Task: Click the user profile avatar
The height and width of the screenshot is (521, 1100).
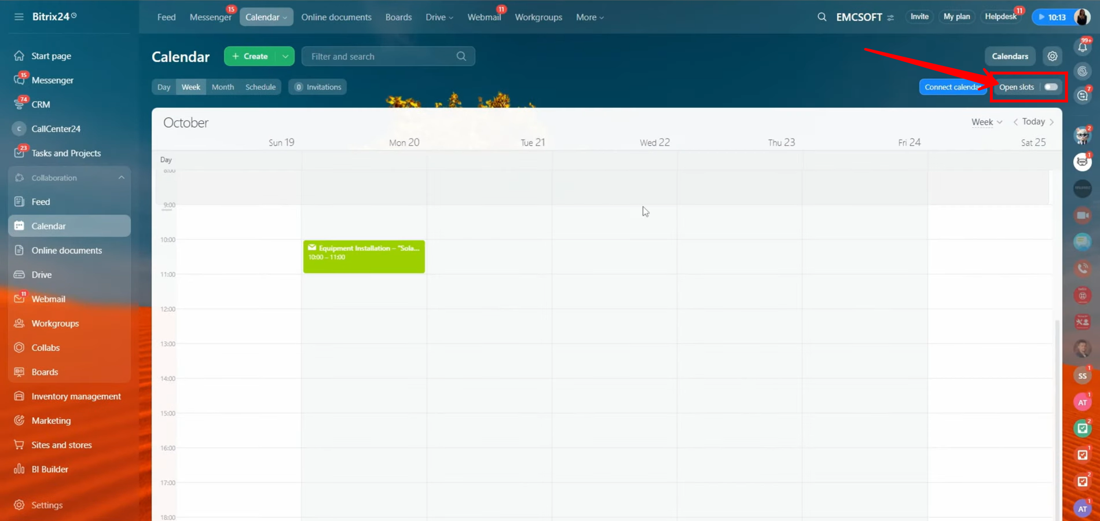Action: [1081, 17]
